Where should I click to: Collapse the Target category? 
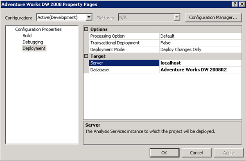tap(86, 56)
